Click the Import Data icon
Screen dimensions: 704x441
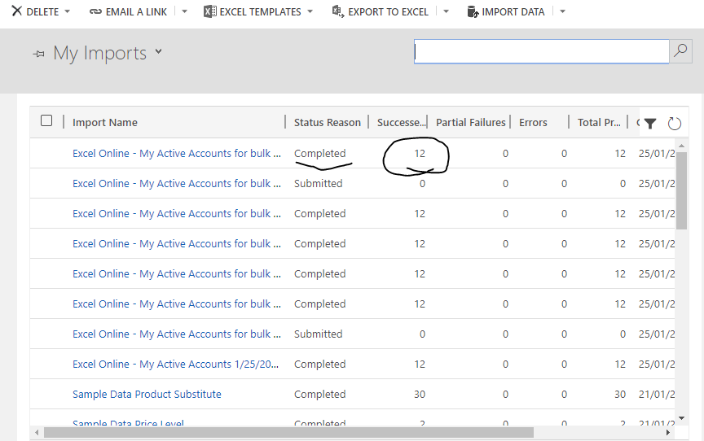point(473,11)
